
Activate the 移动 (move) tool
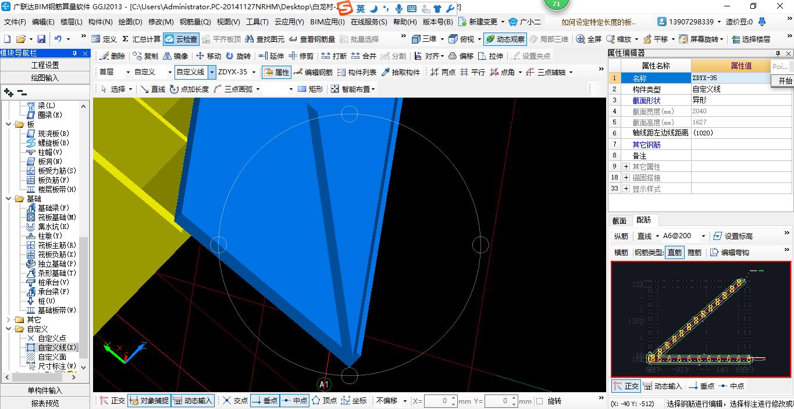[208, 56]
